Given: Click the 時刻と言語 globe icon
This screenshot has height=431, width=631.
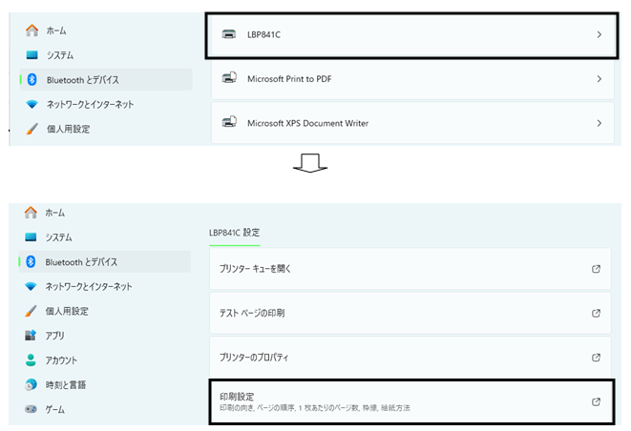Looking at the screenshot, I should 31,384.
